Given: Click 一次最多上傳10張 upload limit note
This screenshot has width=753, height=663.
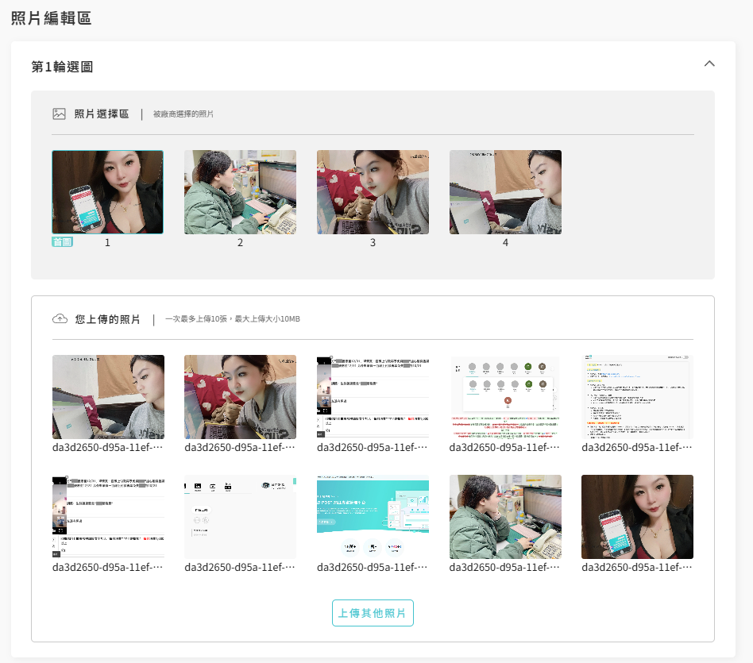Looking at the screenshot, I should coord(233,318).
